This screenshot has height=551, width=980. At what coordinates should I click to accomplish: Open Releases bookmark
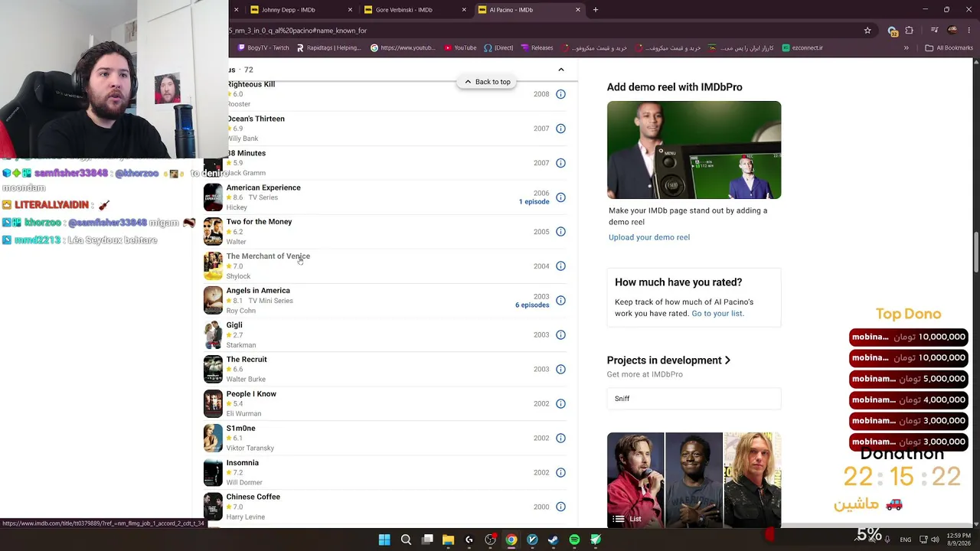pyautogui.click(x=537, y=47)
